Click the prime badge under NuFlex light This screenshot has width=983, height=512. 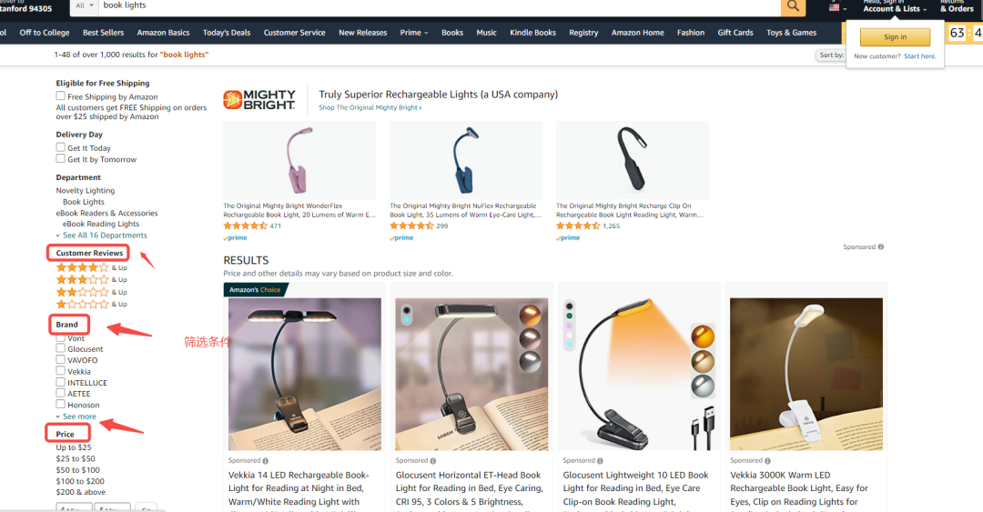[x=401, y=237]
